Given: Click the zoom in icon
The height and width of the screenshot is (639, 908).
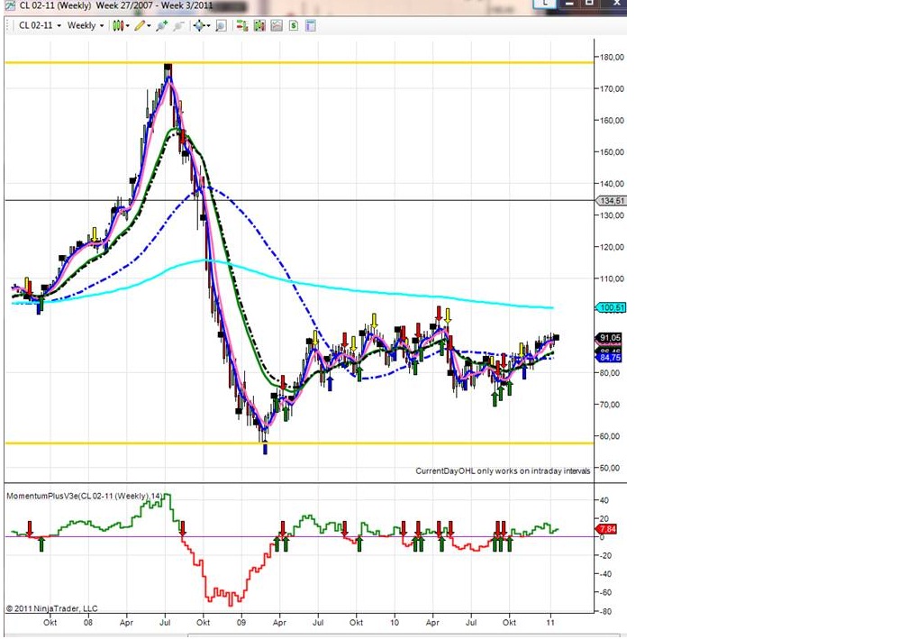Looking at the screenshot, I should point(161,25).
